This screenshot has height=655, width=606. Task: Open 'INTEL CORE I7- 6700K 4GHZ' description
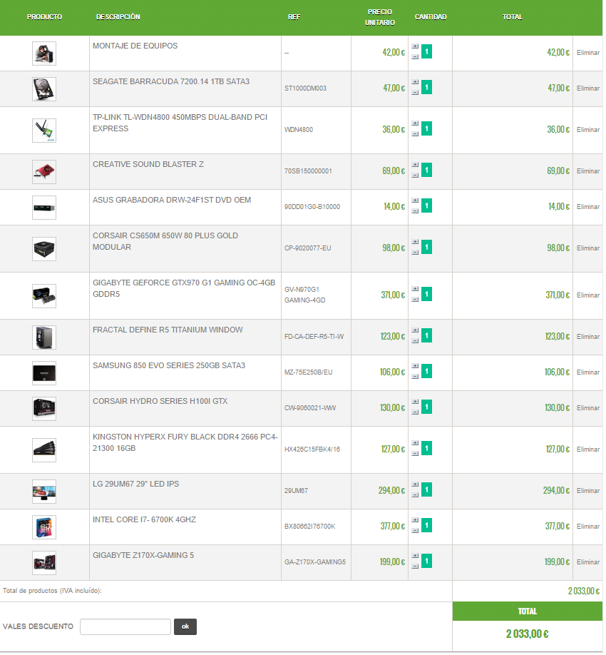click(x=145, y=519)
